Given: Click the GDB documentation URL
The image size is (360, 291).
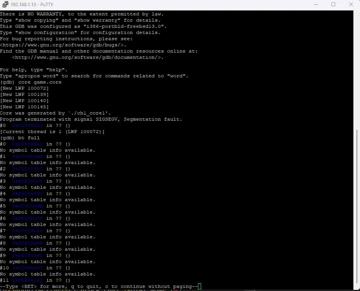Looking at the screenshot, I should click(x=88, y=57).
